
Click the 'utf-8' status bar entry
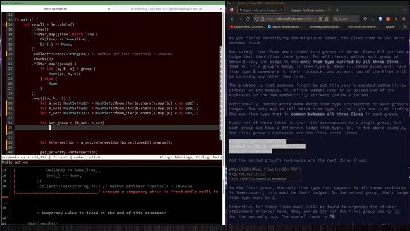tap(94, 157)
